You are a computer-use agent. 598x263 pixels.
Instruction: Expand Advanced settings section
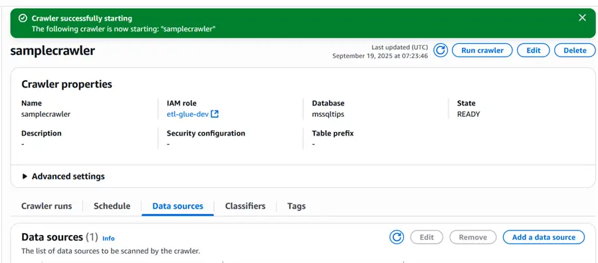(x=63, y=177)
